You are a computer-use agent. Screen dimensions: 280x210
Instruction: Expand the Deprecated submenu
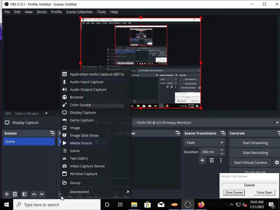pyautogui.click(x=96, y=192)
